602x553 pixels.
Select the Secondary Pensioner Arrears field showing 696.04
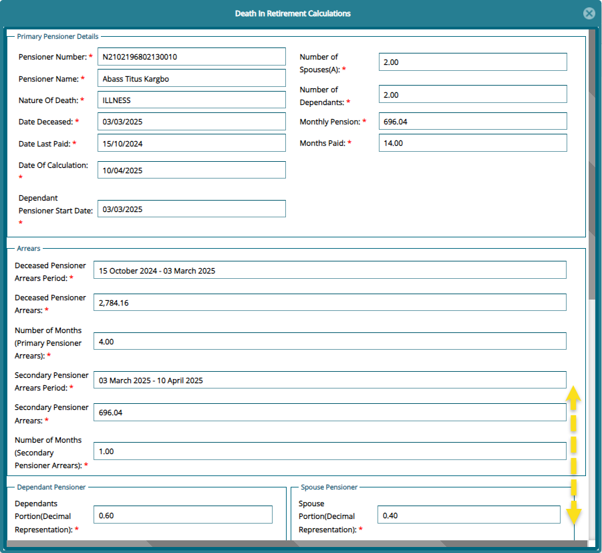point(329,412)
